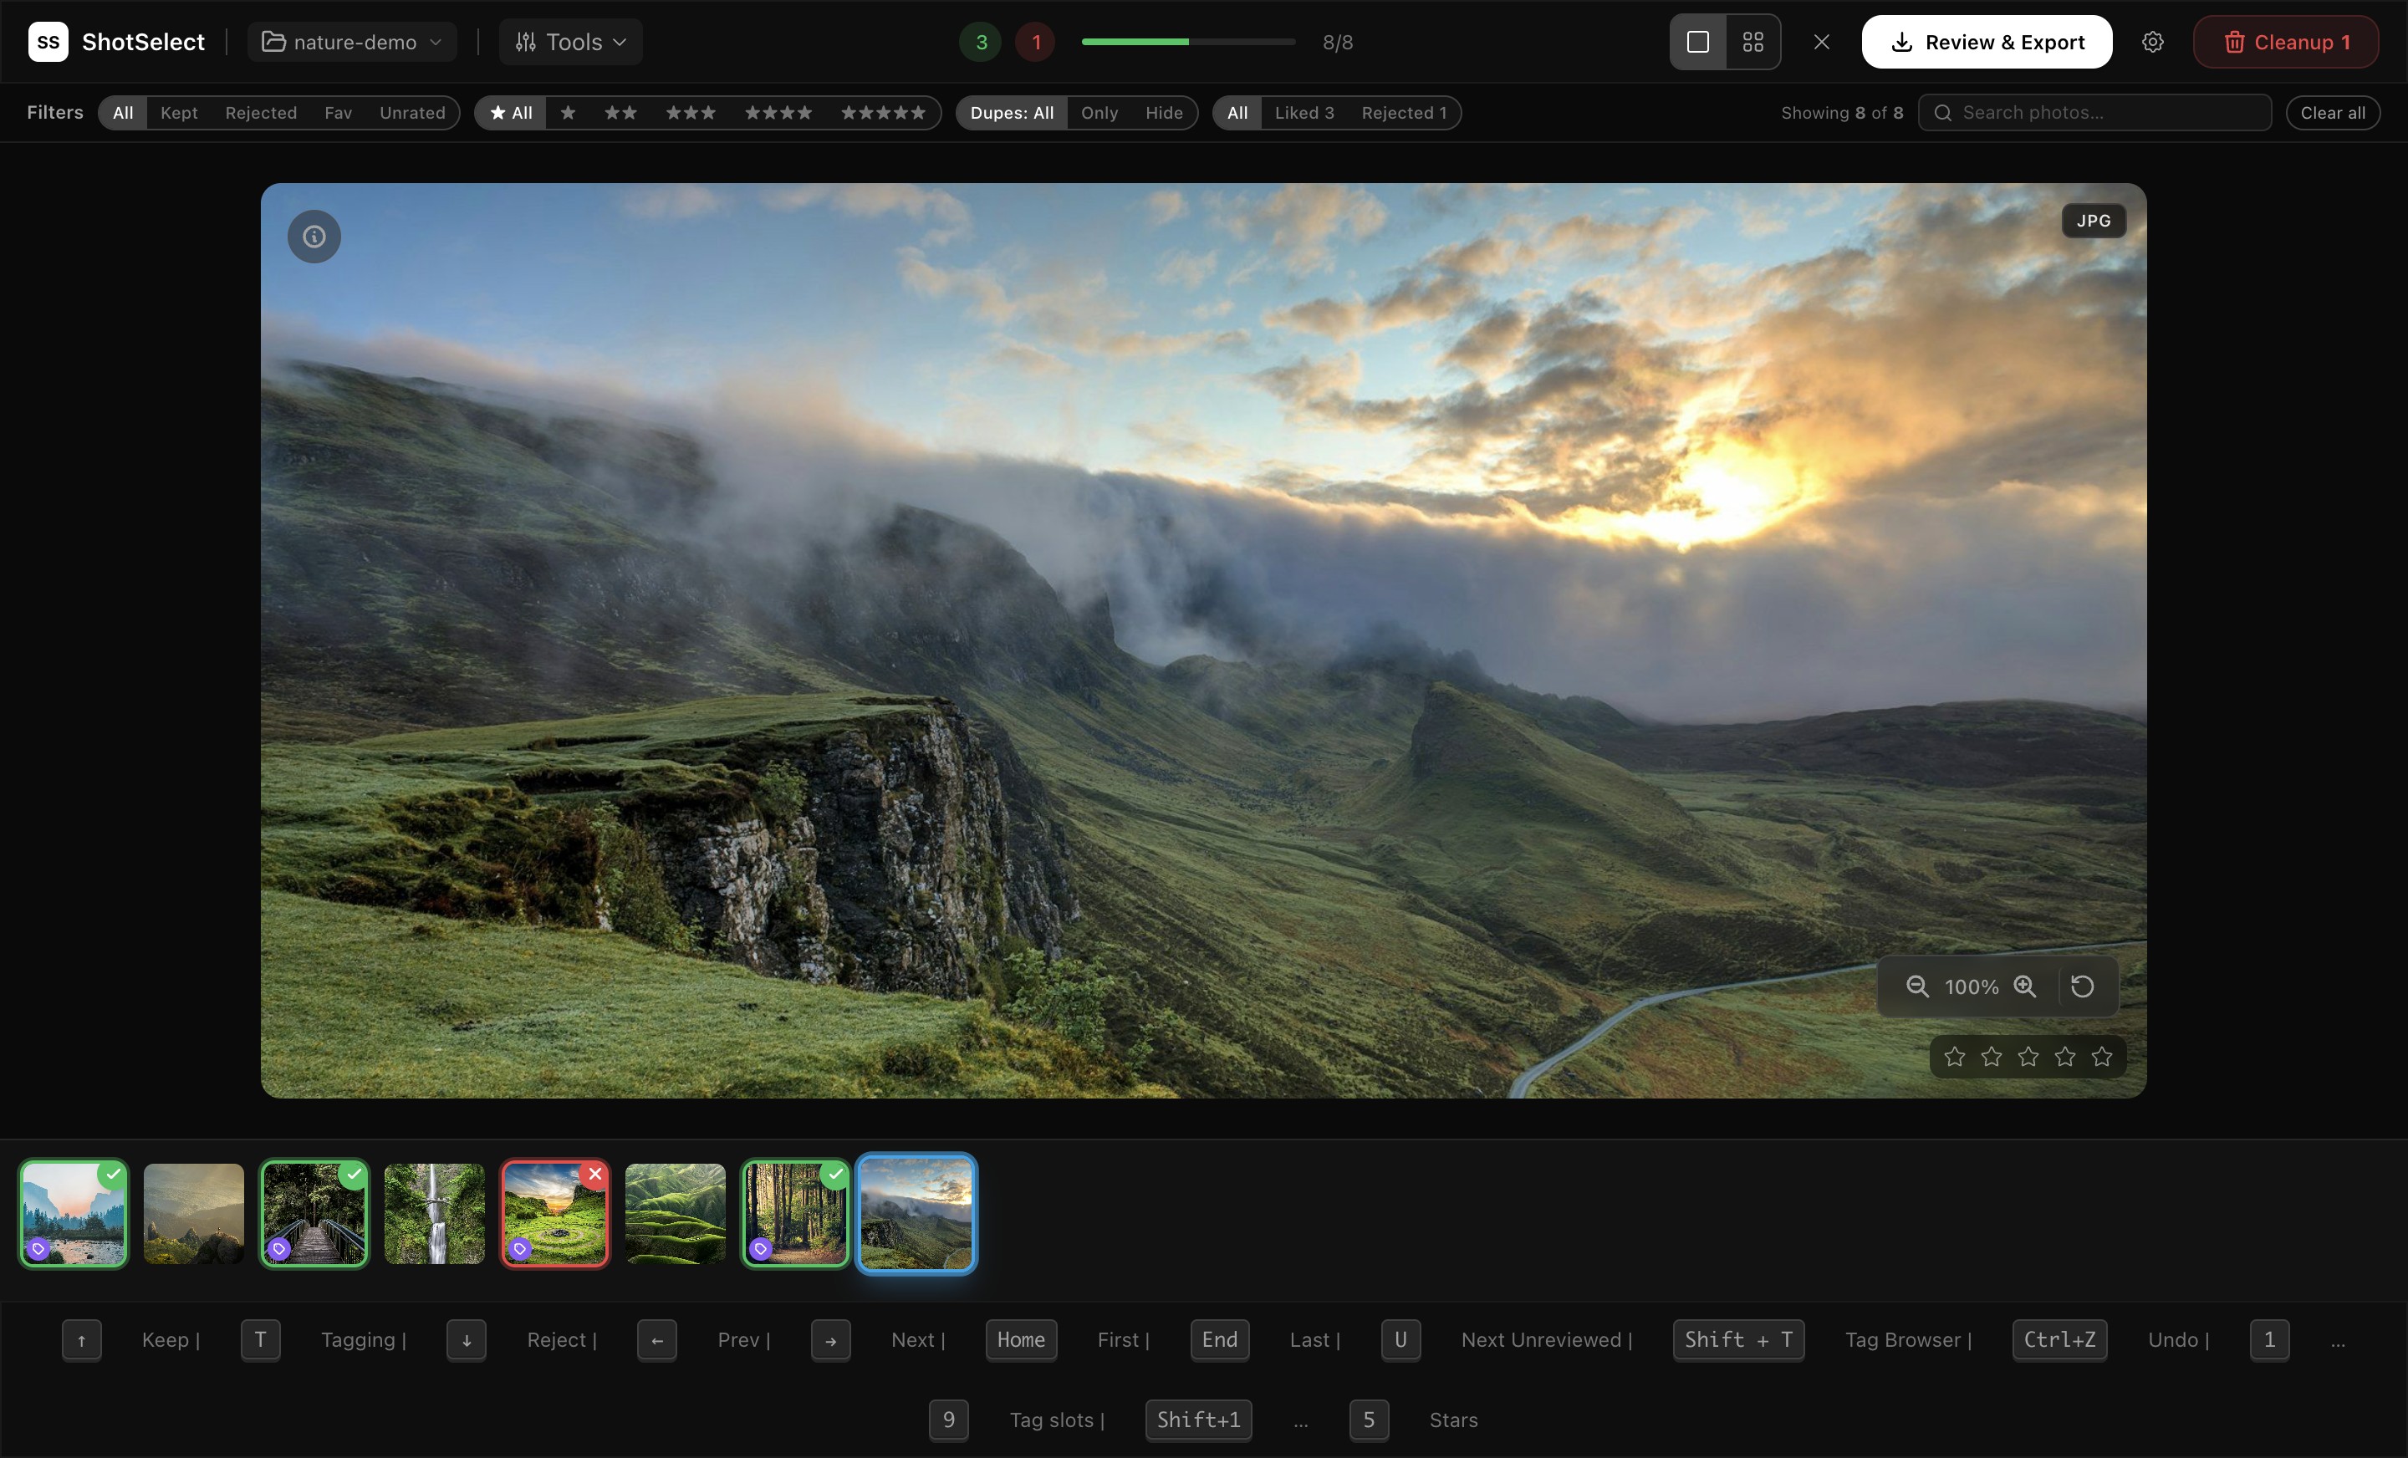Rate the current photo five stars
Viewport: 2408px width, 1458px height.
coord(2103,1055)
